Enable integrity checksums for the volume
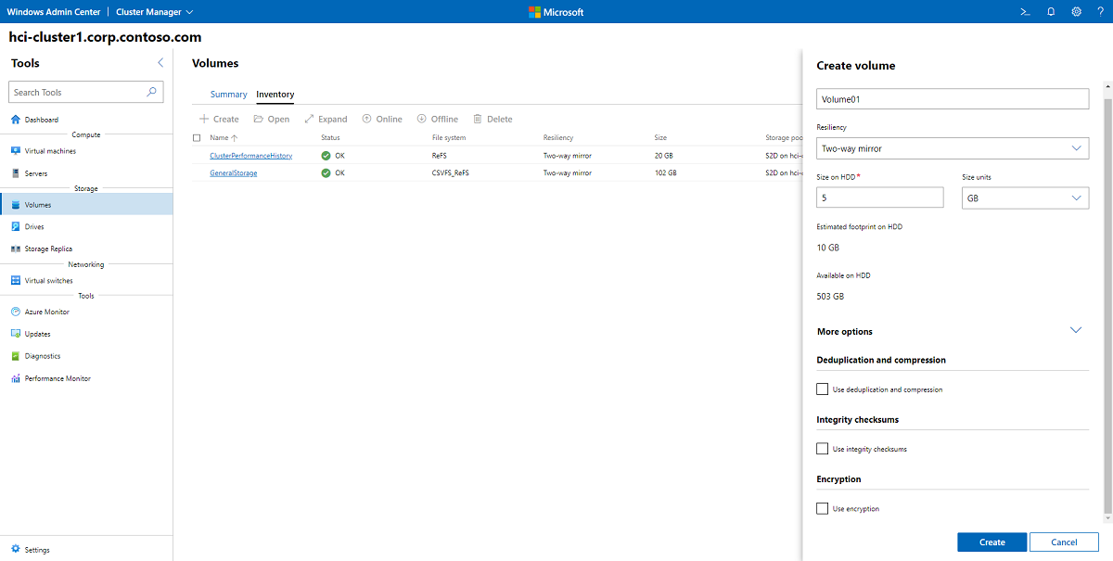 coord(822,448)
